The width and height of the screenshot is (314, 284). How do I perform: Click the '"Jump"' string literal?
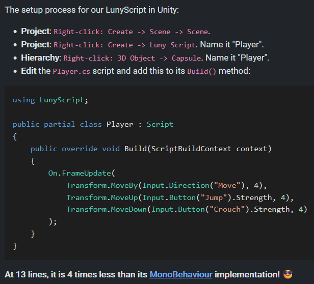[214, 197]
